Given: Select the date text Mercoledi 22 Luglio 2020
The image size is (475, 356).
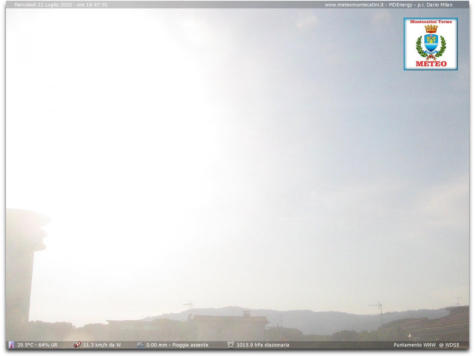Looking at the screenshot, I should pos(43,5).
